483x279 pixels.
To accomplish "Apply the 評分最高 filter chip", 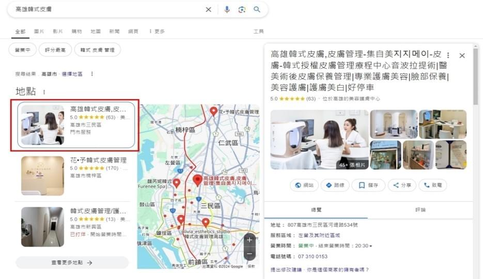I will (55, 50).
